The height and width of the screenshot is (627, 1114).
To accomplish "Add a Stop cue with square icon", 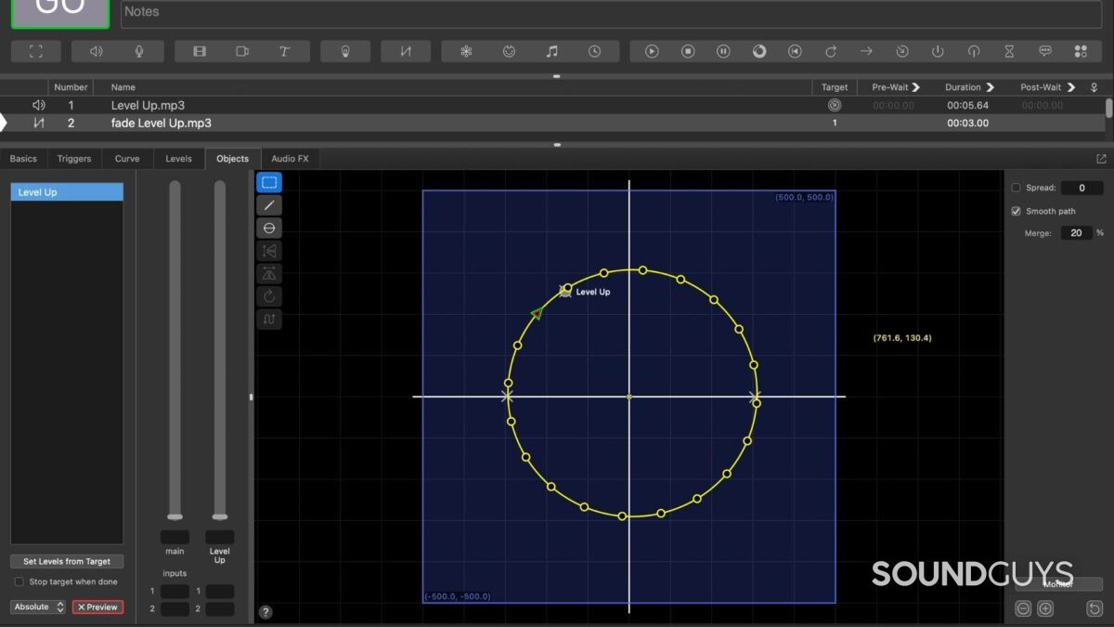I will click(688, 51).
